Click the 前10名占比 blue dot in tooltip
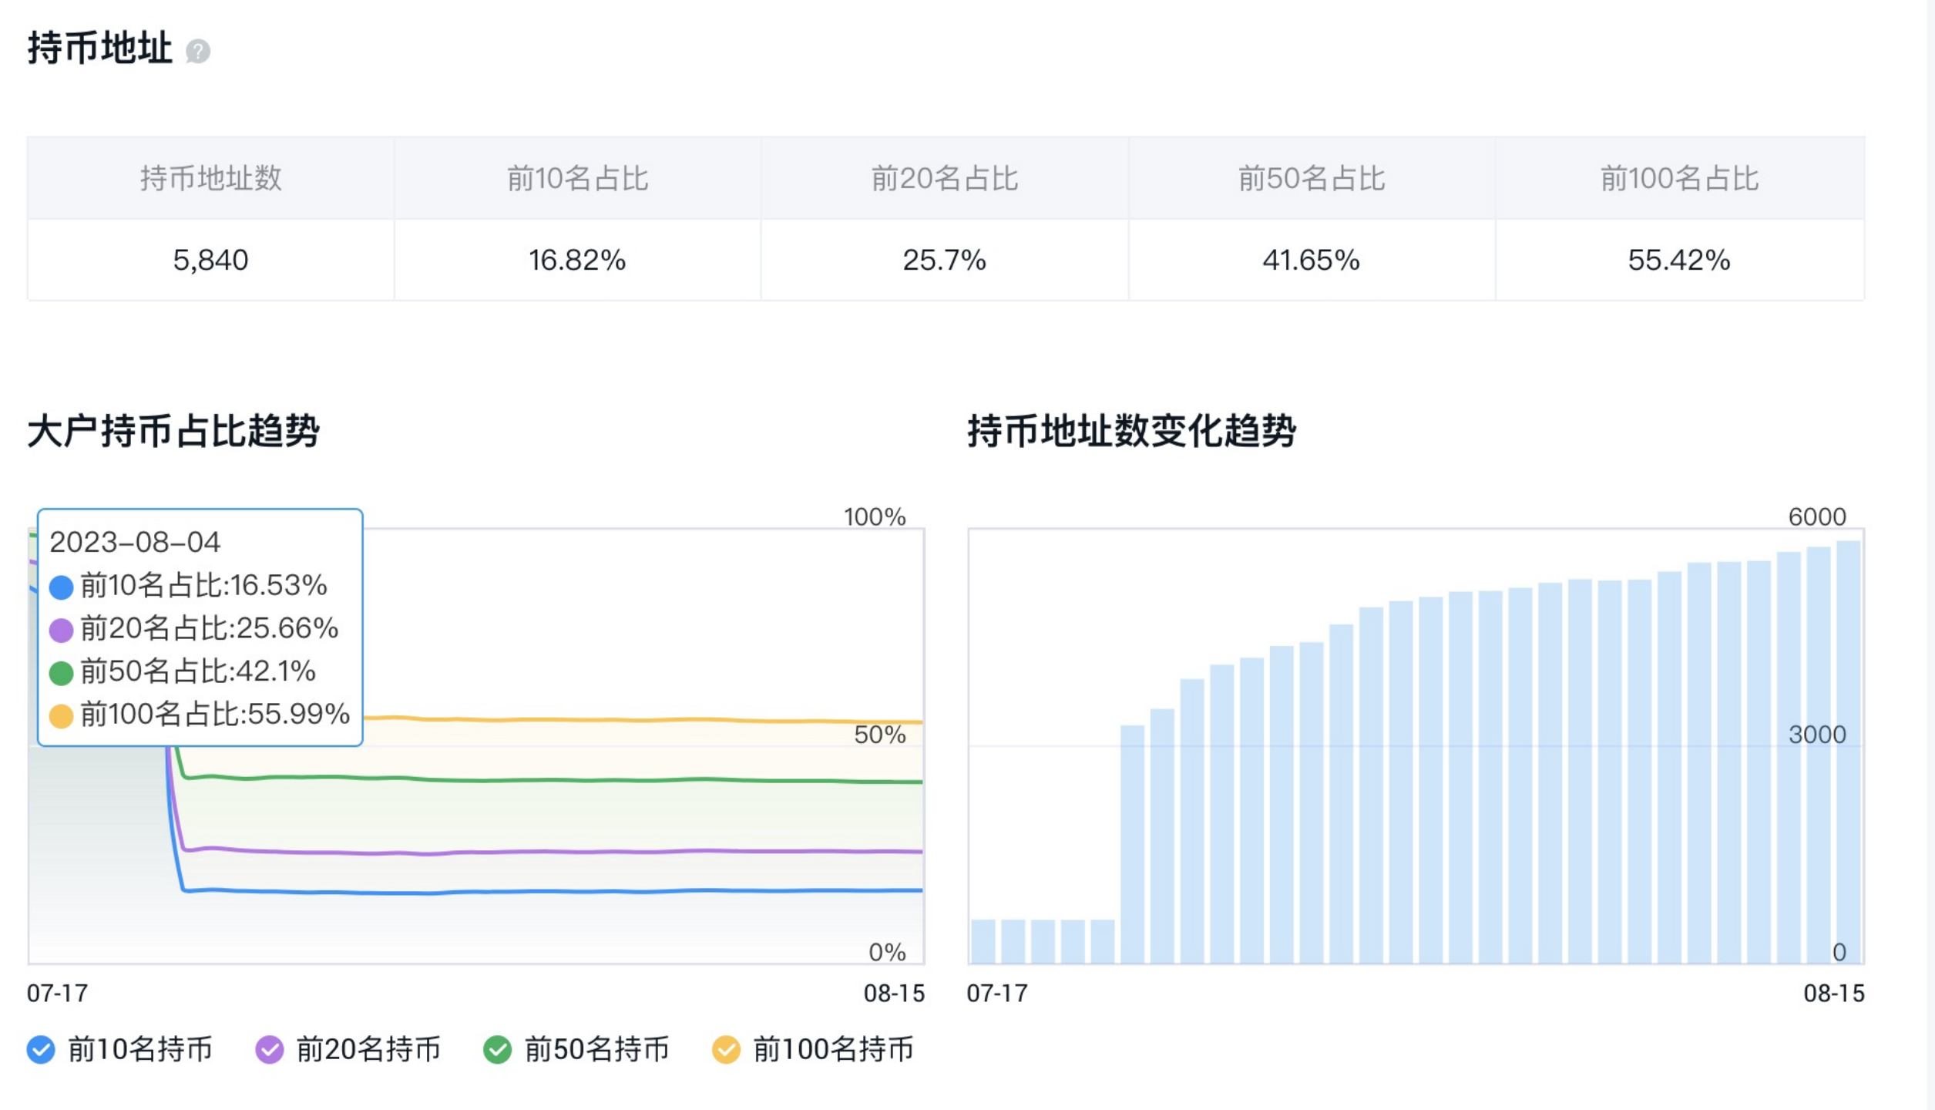The height and width of the screenshot is (1110, 1935). (61, 587)
